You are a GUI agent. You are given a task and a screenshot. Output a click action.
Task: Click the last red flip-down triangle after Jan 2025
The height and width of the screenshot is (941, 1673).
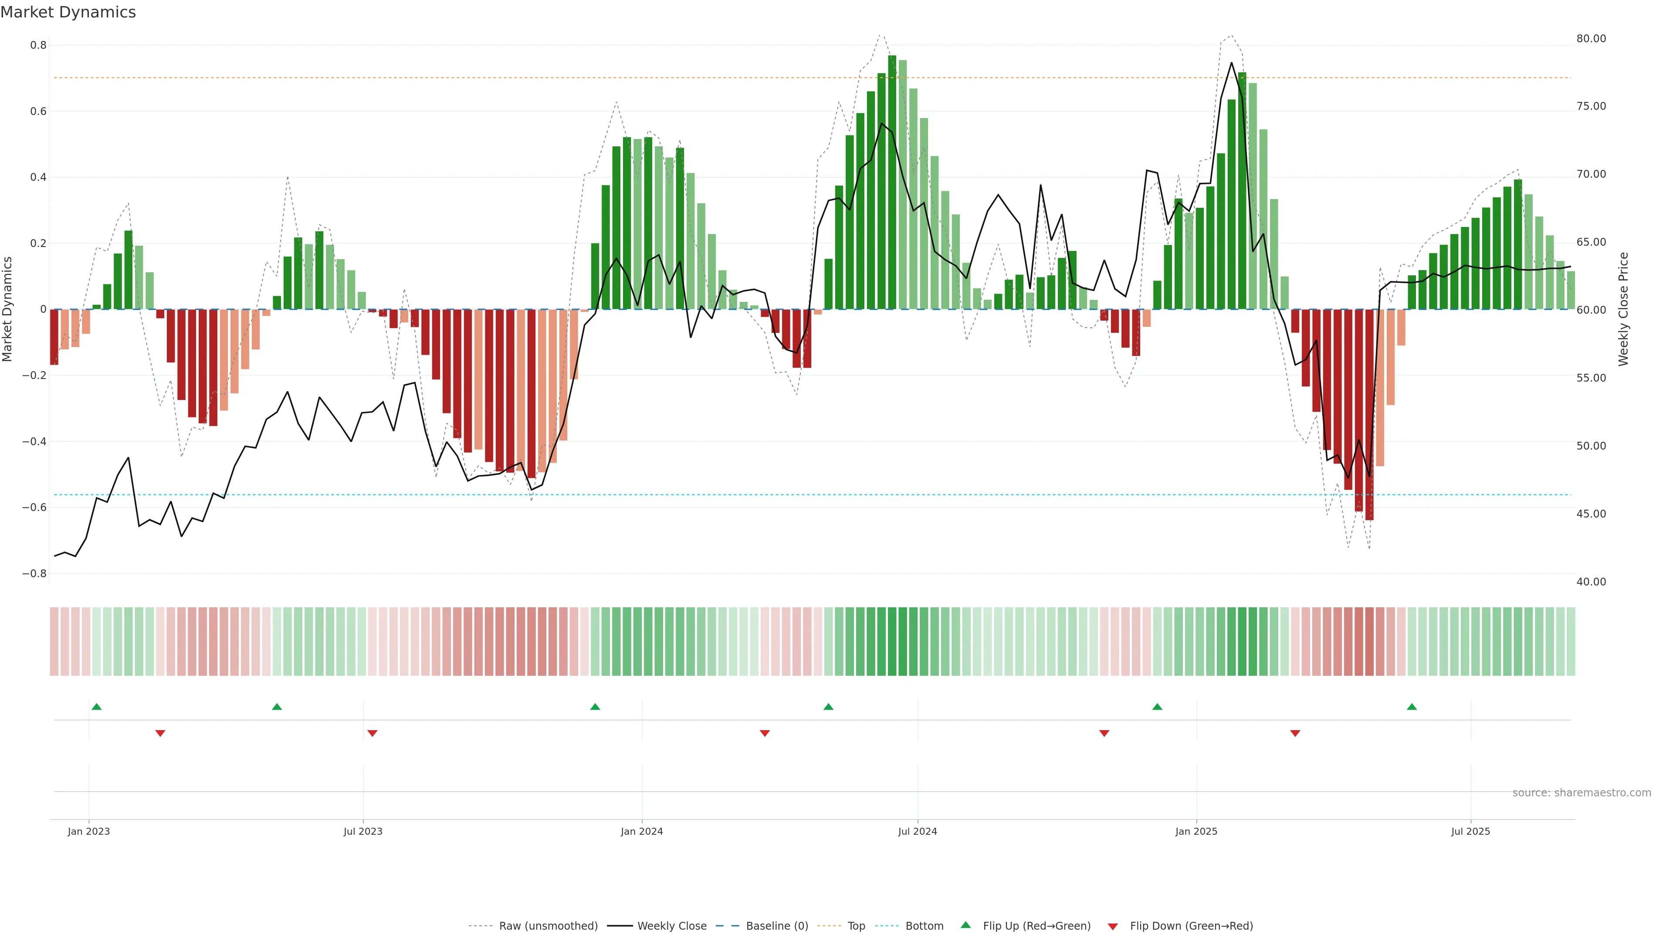(x=1295, y=733)
